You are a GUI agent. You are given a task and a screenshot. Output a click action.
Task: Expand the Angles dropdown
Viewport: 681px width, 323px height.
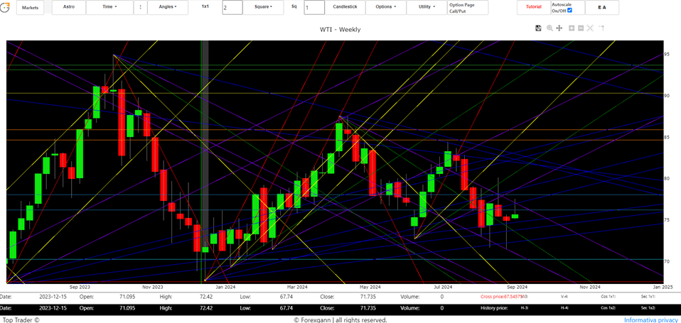(167, 7)
